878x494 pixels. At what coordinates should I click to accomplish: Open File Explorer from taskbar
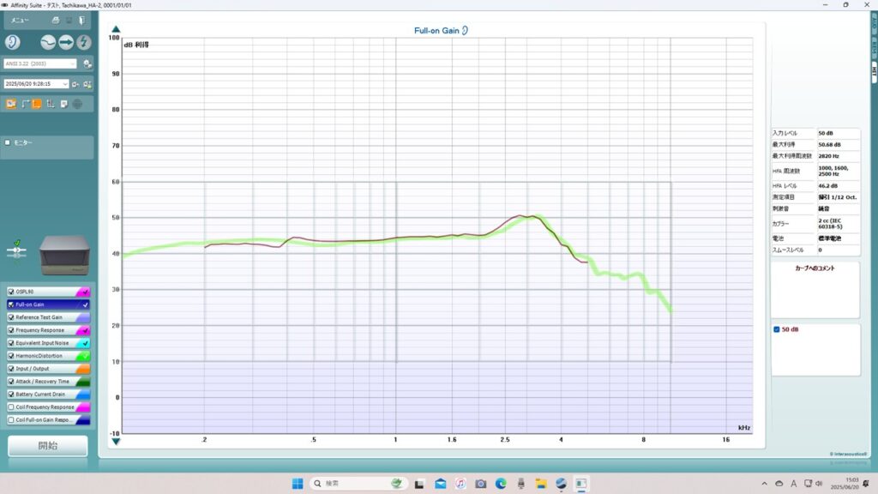click(x=541, y=484)
